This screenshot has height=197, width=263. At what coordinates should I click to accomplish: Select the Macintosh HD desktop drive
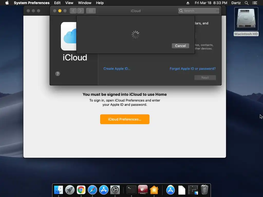(246, 22)
